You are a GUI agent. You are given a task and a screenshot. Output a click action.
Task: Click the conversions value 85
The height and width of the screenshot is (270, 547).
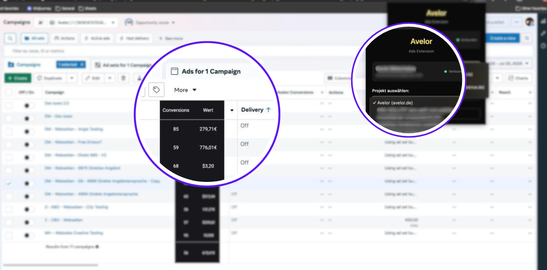(176, 129)
